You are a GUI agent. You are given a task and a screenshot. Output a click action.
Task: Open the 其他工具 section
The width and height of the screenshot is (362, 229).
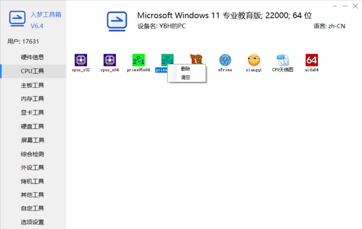(32, 195)
